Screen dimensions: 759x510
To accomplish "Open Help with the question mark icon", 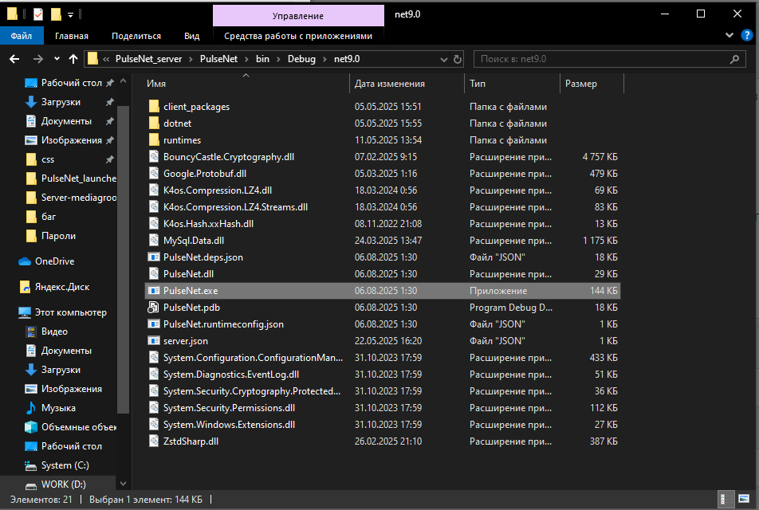I will click(x=748, y=36).
